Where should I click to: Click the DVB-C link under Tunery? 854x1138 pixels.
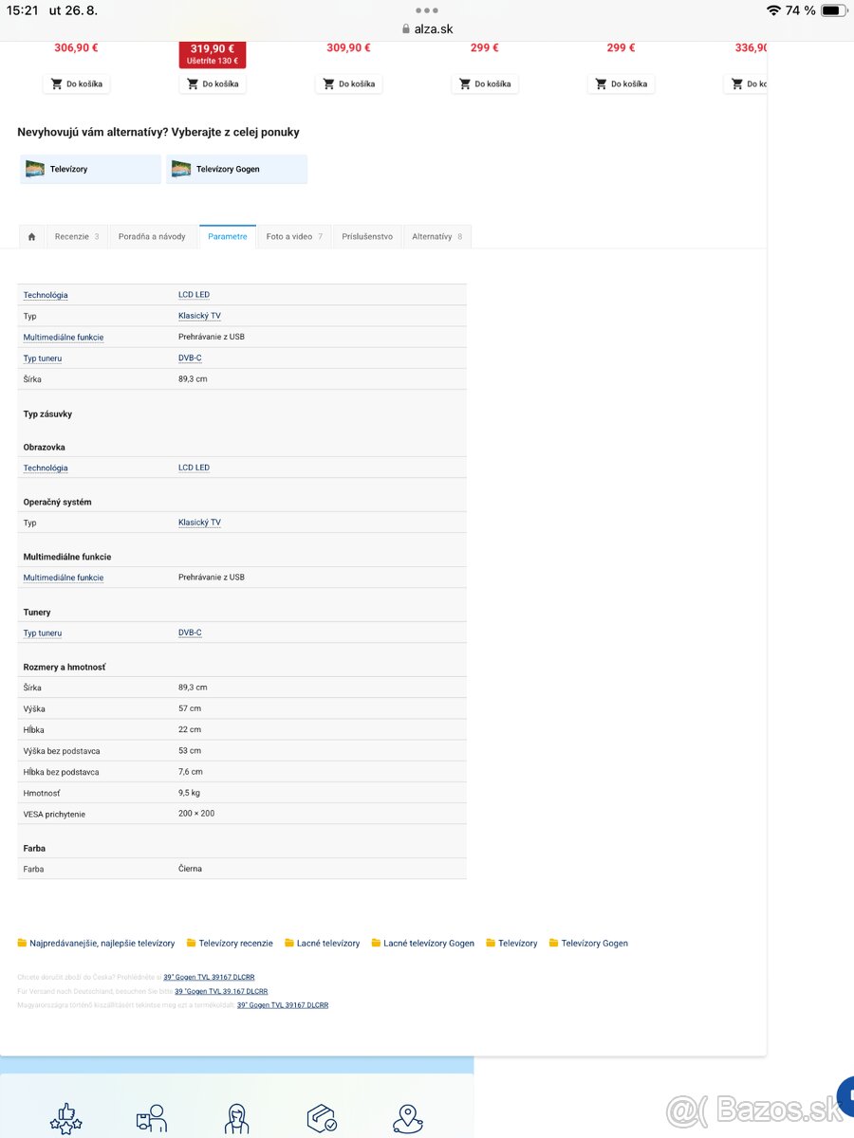coord(190,633)
